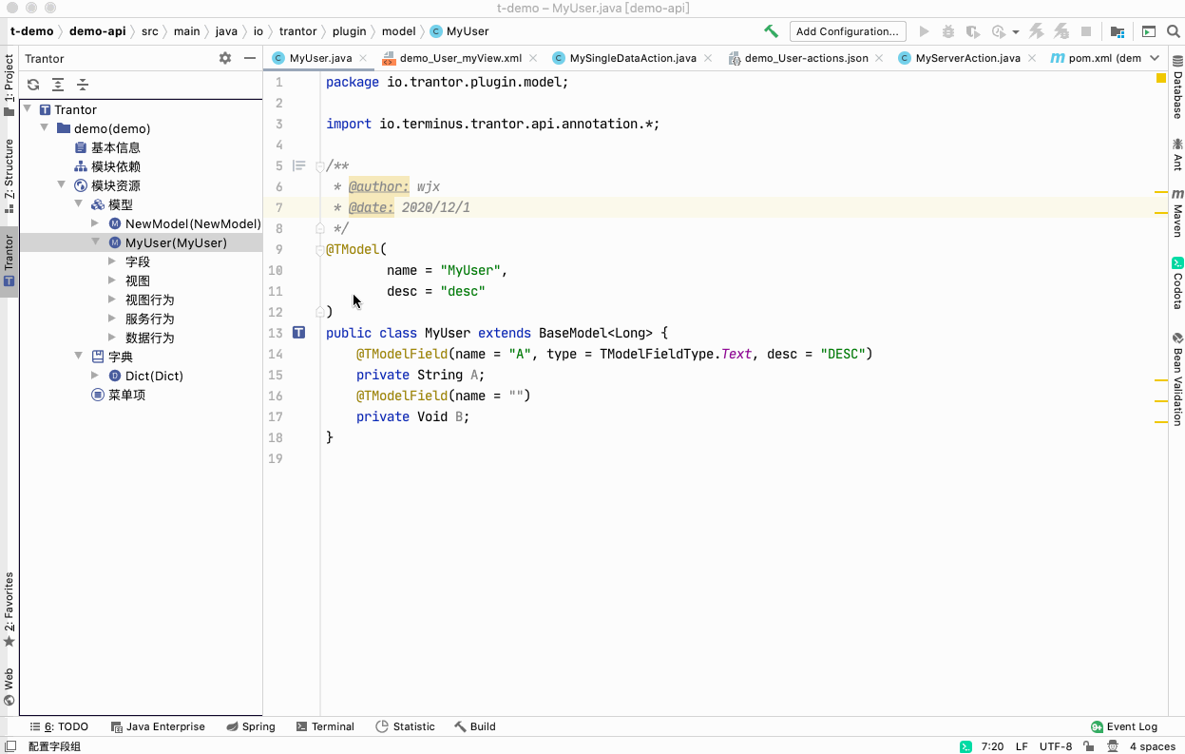1185x754 pixels.
Task: Switch to demo_User-actions.json tab
Action: [x=806, y=58]
